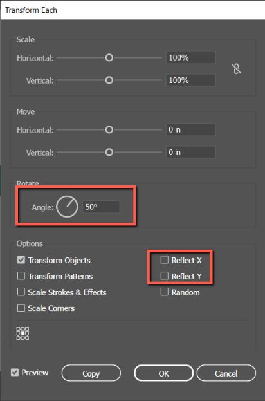Click the rotation angle dial

pyautogui.click(x=67, y=207)
